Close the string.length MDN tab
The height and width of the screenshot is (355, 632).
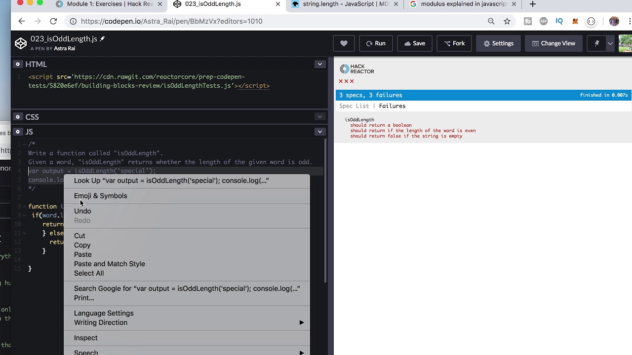tap(396, 4)
